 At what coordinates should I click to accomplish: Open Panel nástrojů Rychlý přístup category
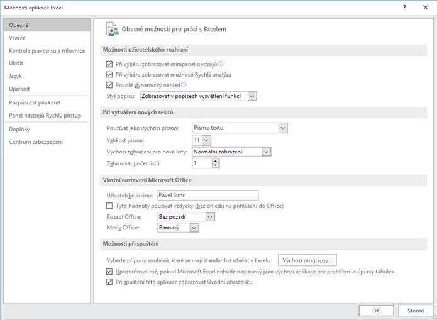[x=47, y=116]
